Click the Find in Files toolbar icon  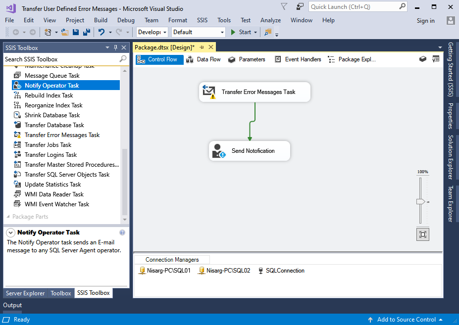[267, 32]
